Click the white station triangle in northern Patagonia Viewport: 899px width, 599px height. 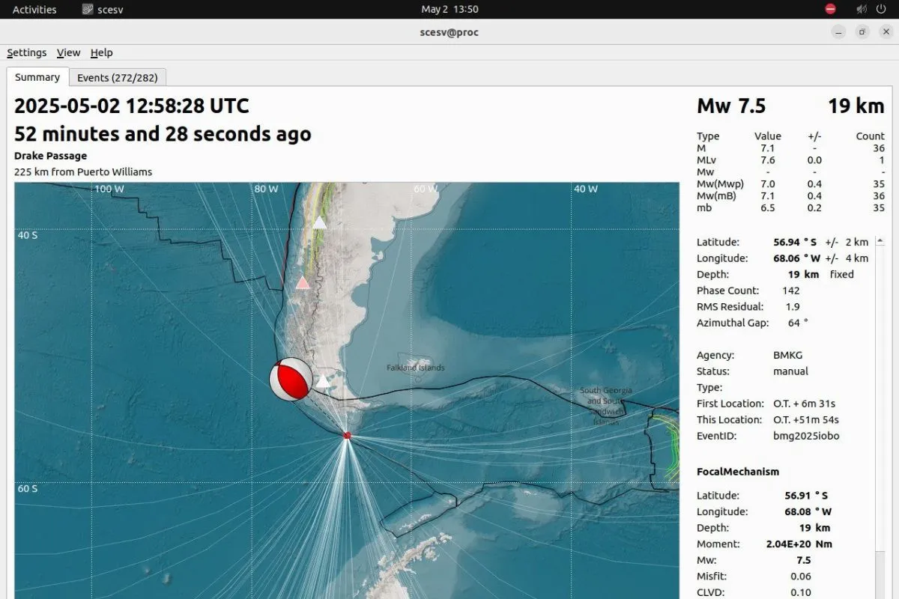point(320,222)
